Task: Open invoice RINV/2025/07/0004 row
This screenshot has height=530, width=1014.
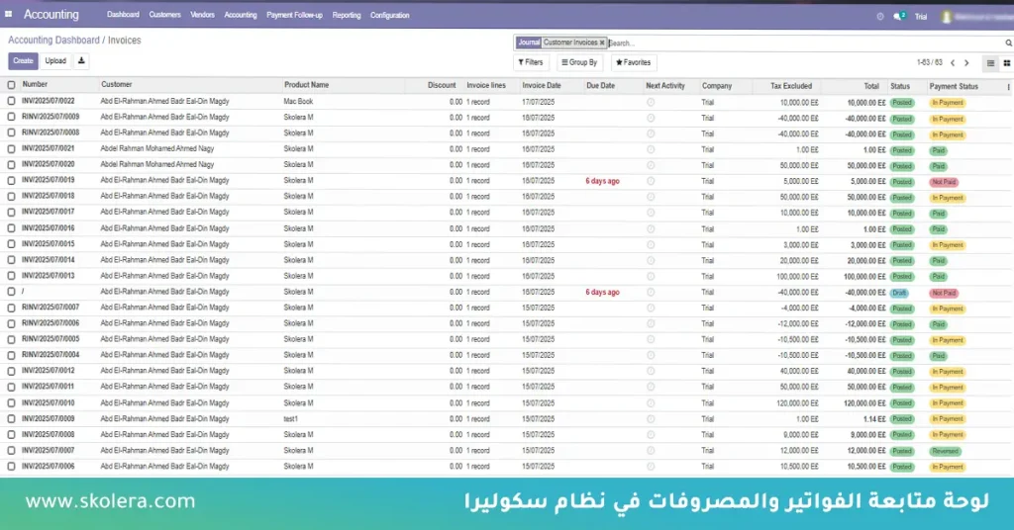Action: [x=507, y=355]
